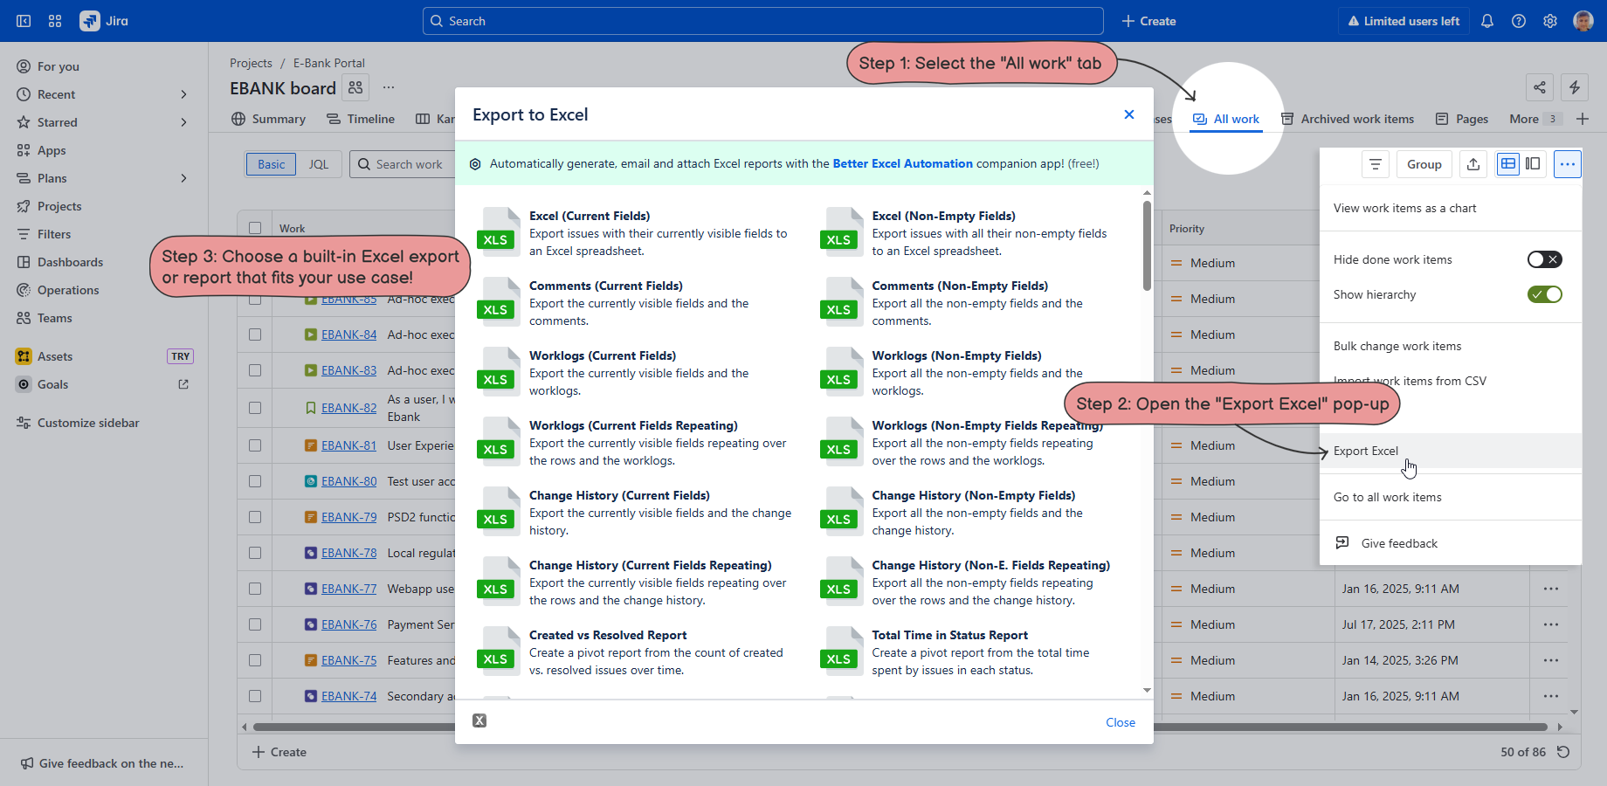The width and height of the screenshot is (1607, 786).
Task: Close the Export to Excel dialog with X
Action: tap(1129, 114)
